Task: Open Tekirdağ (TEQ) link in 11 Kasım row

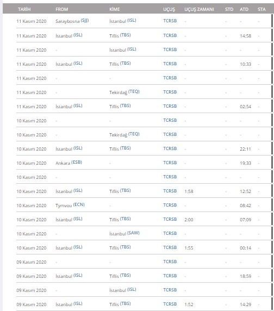Action: [124, 92]
